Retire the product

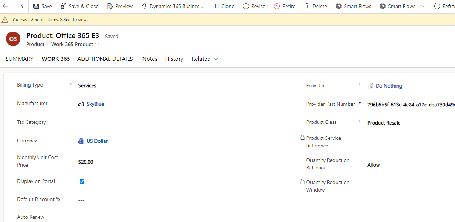click(285, 6)
